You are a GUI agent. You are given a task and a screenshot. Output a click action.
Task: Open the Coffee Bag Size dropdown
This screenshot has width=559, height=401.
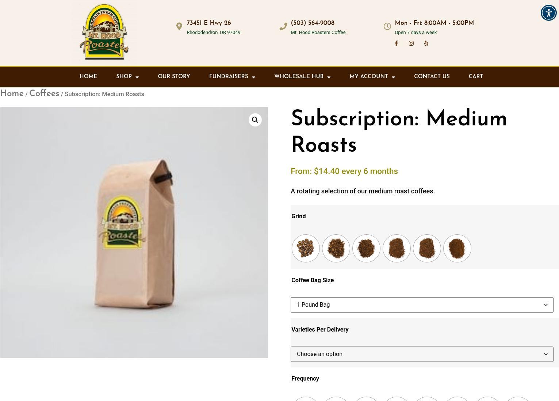click(422, 305)
